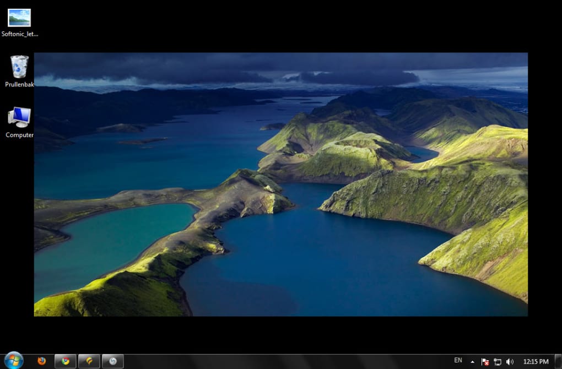Select the Prullenbak recycle bin icon
Screen dimensions: 562x369
tap(19, 67)
